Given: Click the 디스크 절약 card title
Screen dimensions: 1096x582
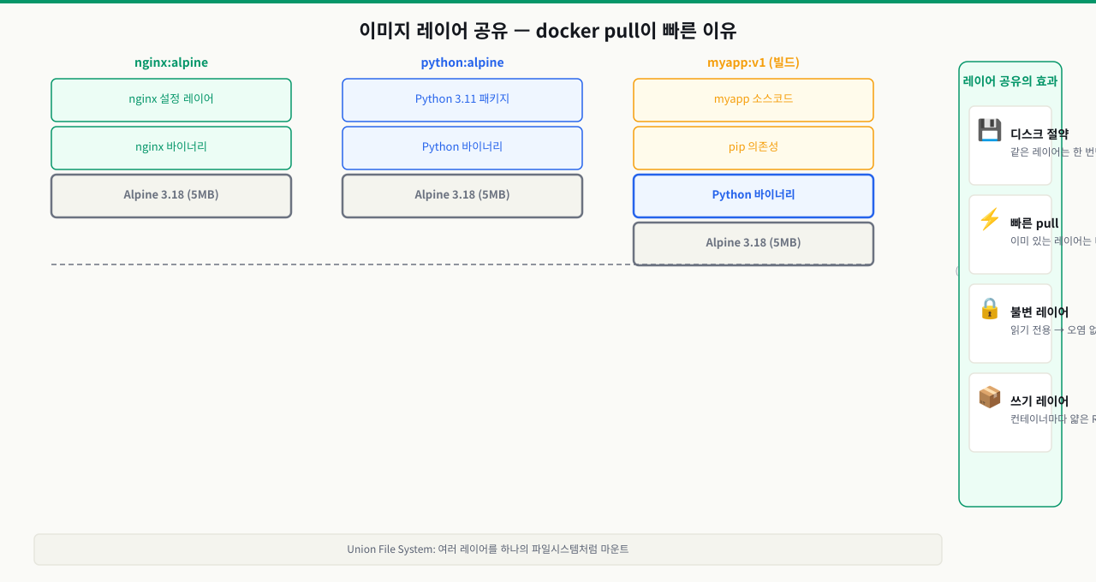Looking at the screenshot, I should [1039, 134].
